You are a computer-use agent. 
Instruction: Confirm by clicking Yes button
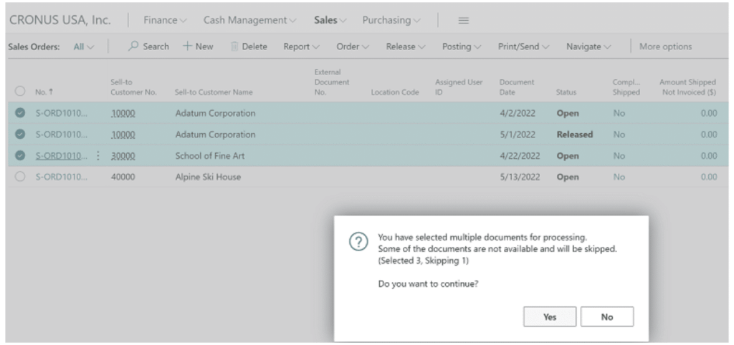click(x=549, y=317)
